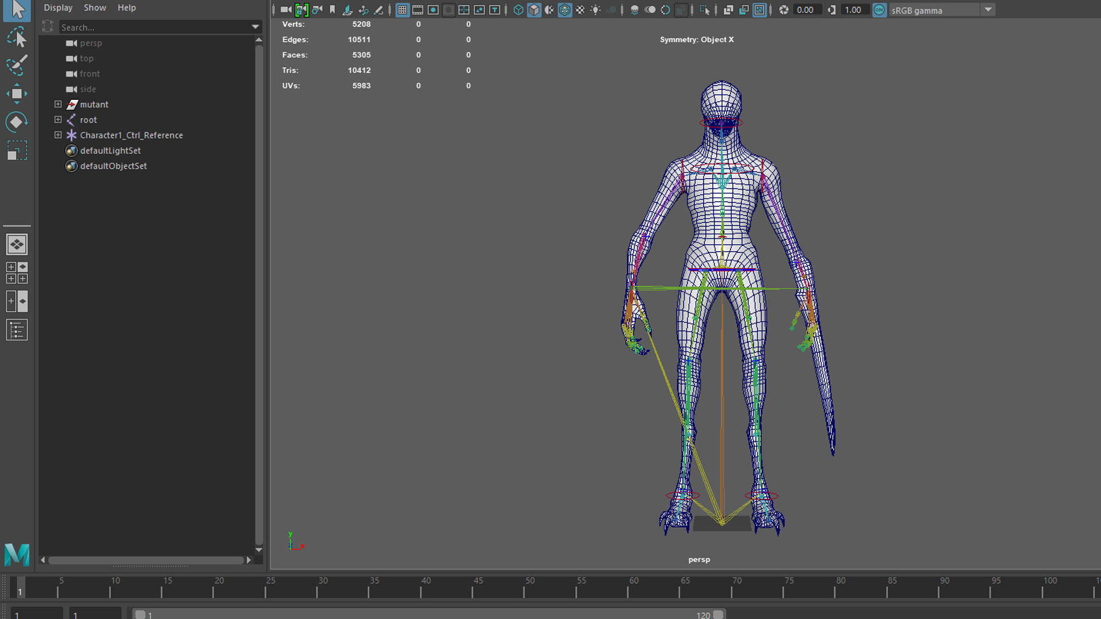Screen dimensions: 1101x619
Task: Activate the Rotate tool
Action: tap(17, 122)
